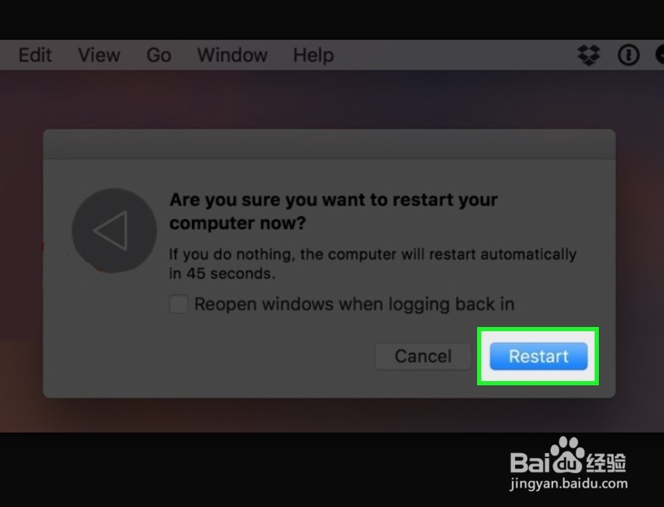Click the jingyan.baidu.com watermark link
This screenshot has height=507, width=664.
[x=568, y=483]
